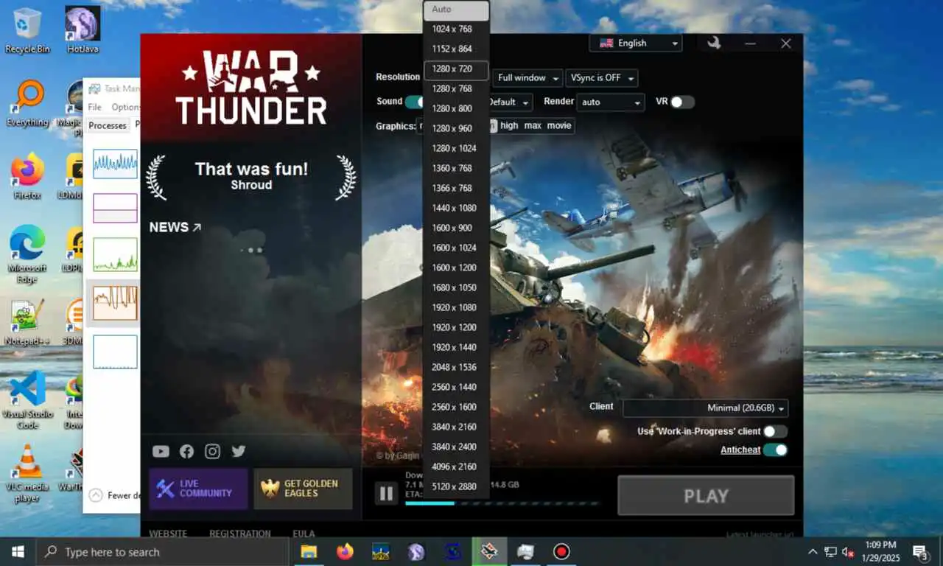Viewport: 943px width, 566px height.
Task: Switch to Firefox in the taskbar
Action: click(x=345, y=551)
